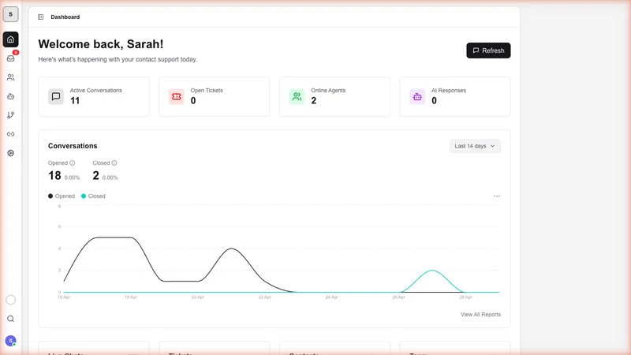Open the user avatar at sidebar bottom
This screenshot has height=355, width=631.
[x=10, y=341]
